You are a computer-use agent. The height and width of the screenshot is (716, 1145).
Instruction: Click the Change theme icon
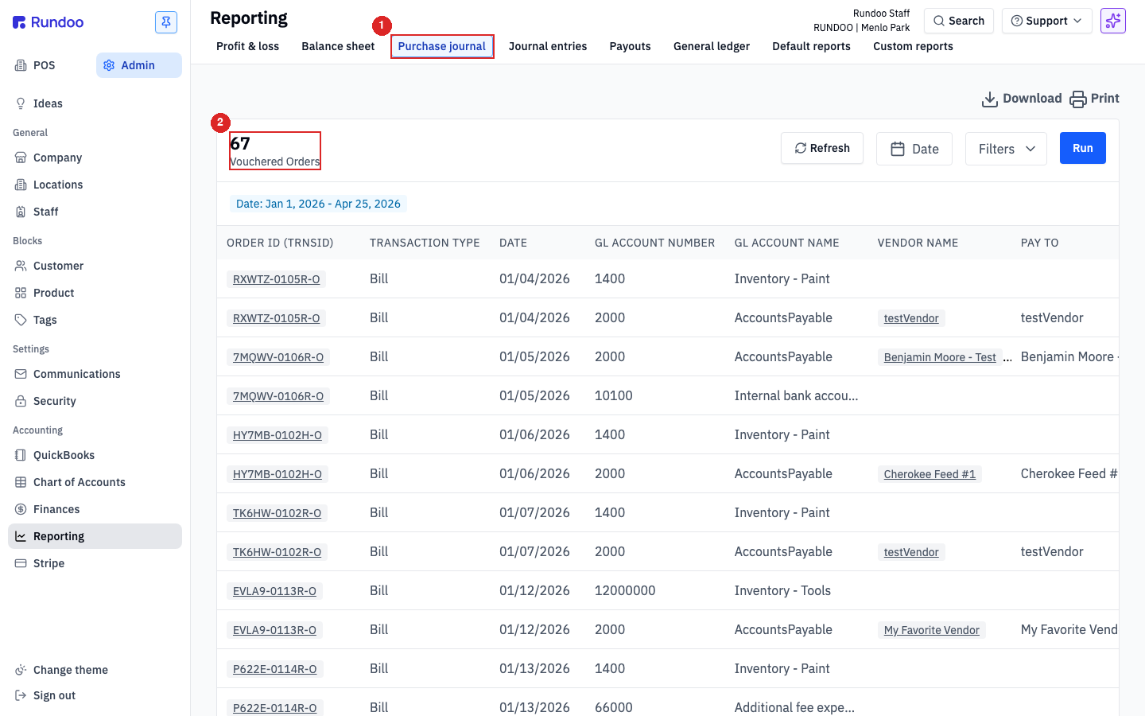click(x=21, y=670)
